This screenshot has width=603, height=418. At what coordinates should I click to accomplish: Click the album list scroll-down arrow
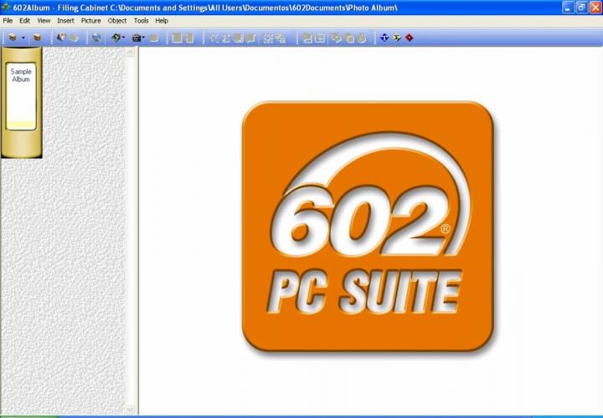point(130,410)
